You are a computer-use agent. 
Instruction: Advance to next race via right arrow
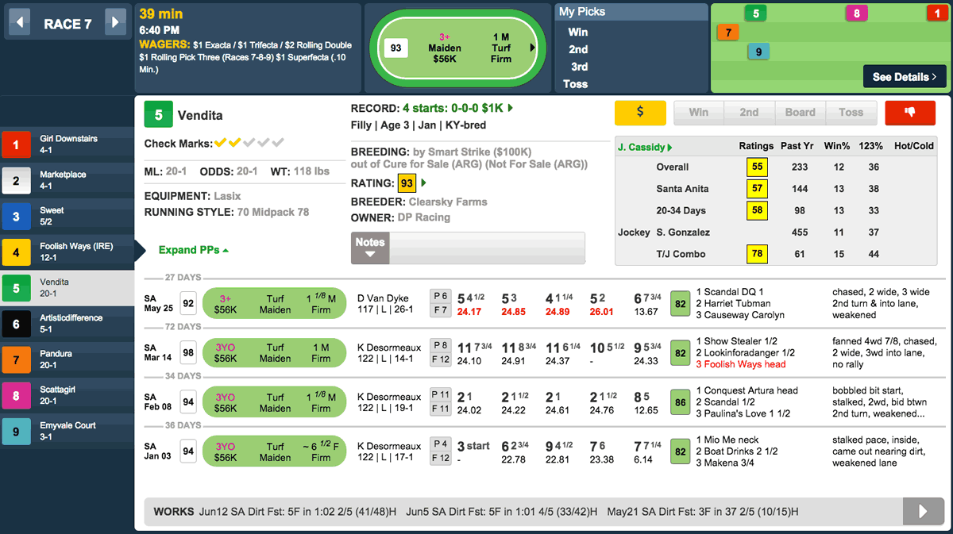tap(113, 22)
